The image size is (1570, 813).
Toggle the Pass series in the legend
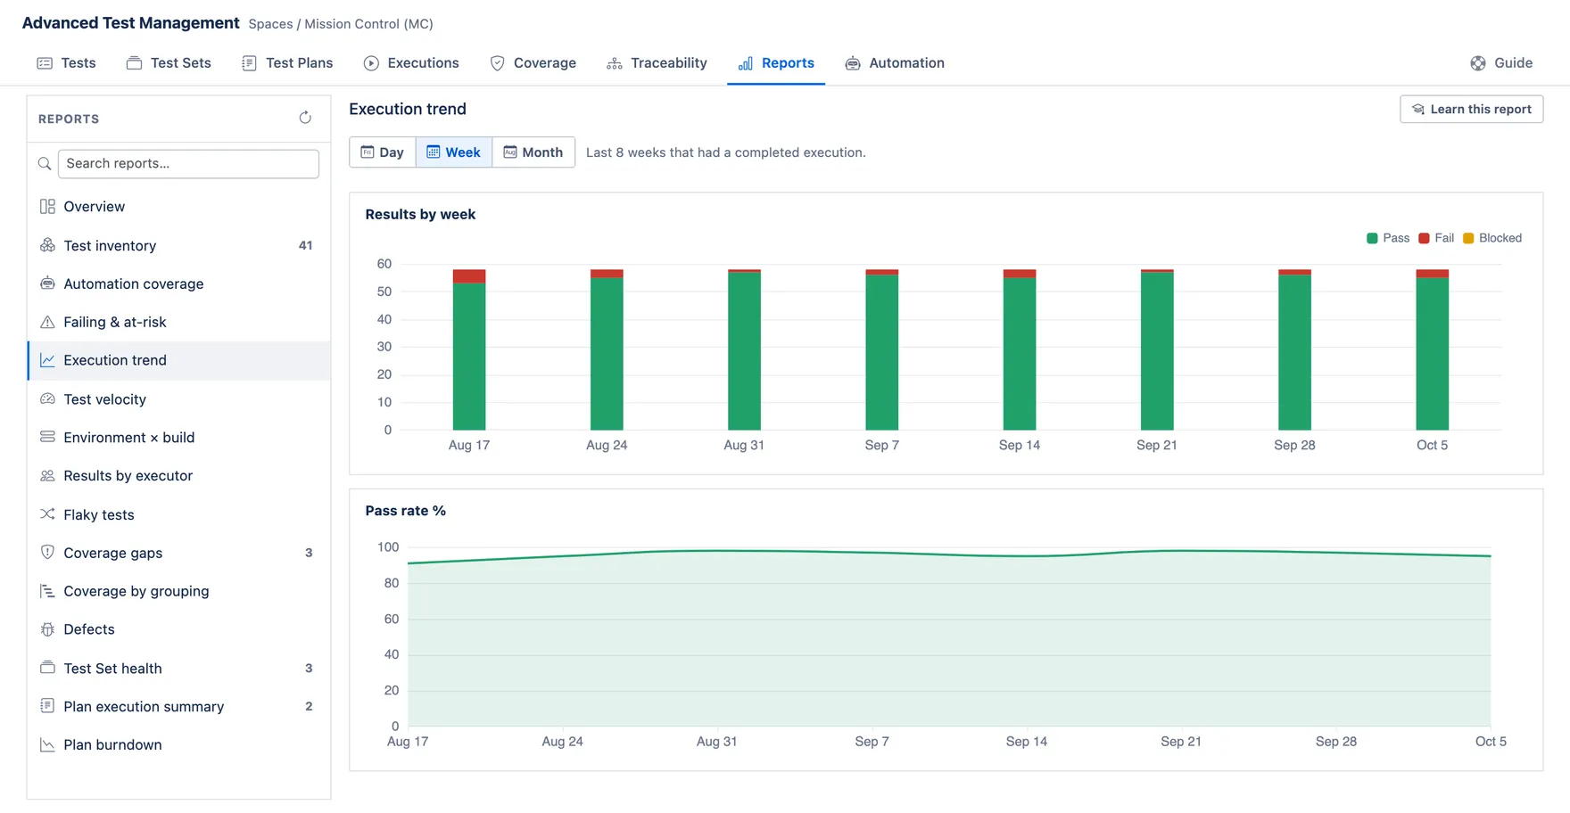pos(1388,238)
